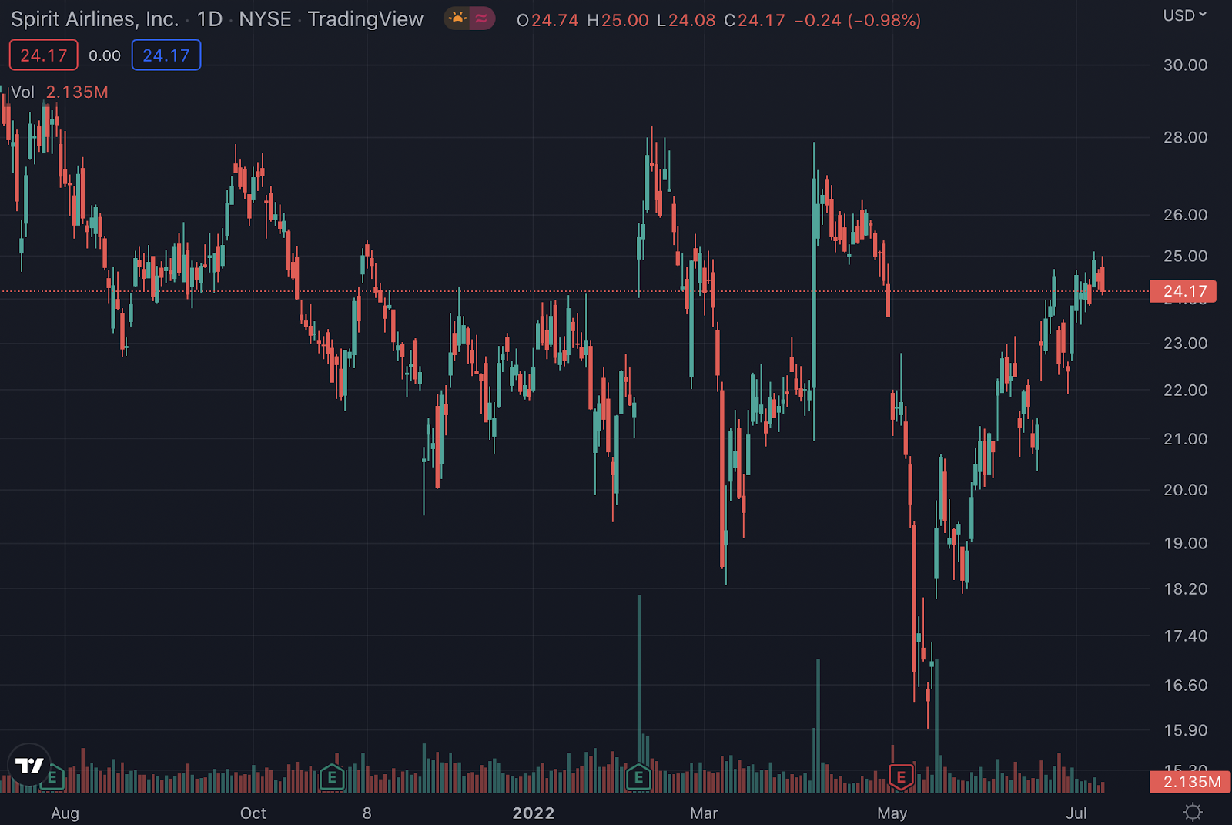Click the 0.00 spread value
The width and height of the screenshot is (1232, 825).
tap(105, 55)
